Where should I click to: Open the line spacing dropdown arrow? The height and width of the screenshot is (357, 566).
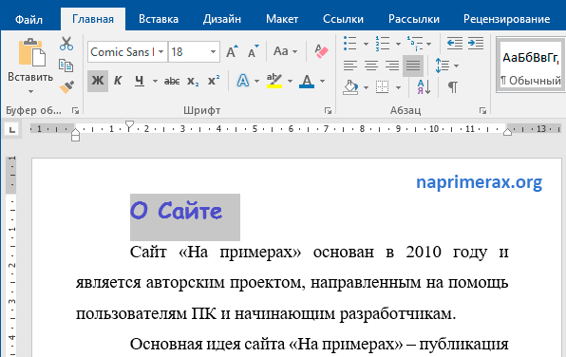[x=456, y=66]
